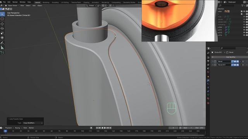Select the Add Cube tool
Image resolution: width=248 pixels, height=139 pixels.
point(2,53)
